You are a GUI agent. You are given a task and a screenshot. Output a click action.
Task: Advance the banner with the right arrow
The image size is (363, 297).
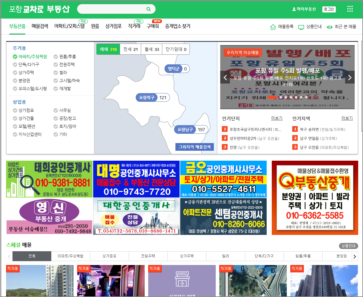tap(350, 77)
